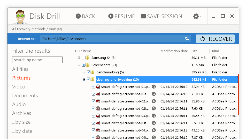Uncheck smart-defrag-screenshot-03t... file checkbox
This screenshot has height=139, width=246.
pos(94,123)
